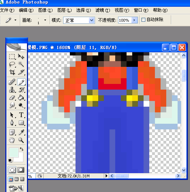Open the 图层(L) menu
The image size is (190, 192).
point(65,10)
